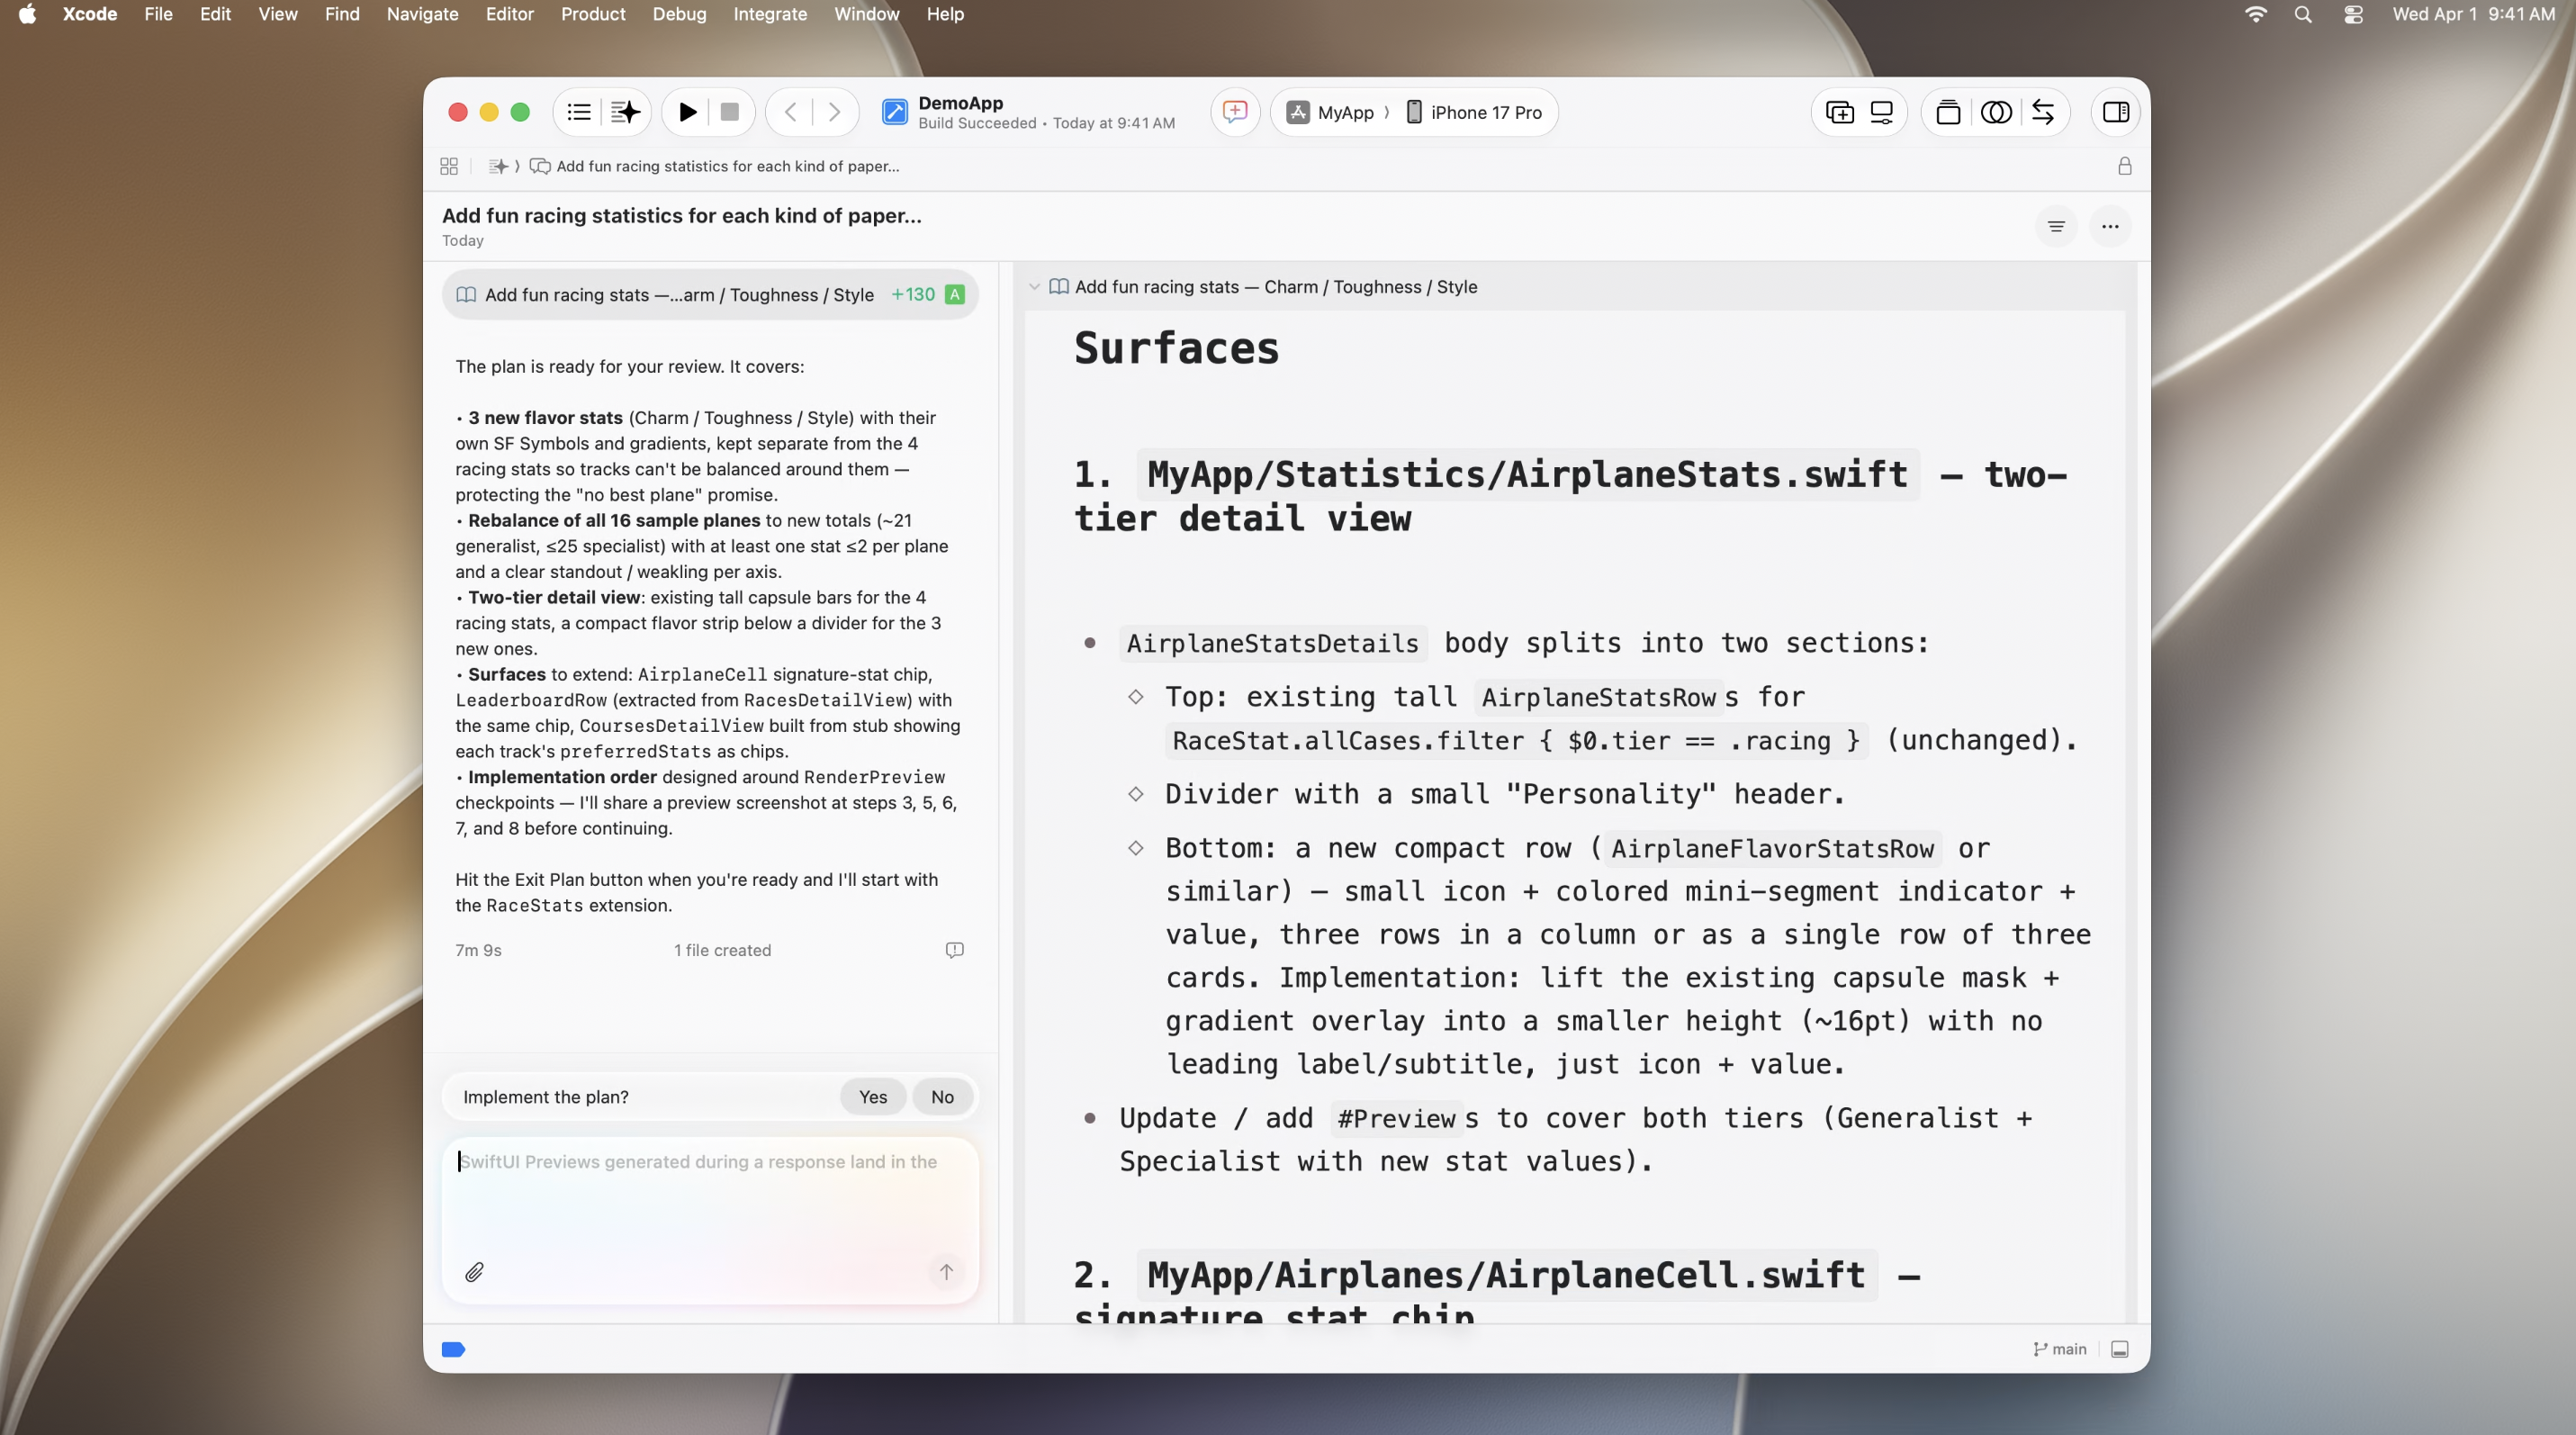Toggle the inspector sidebar panel

2116,112
